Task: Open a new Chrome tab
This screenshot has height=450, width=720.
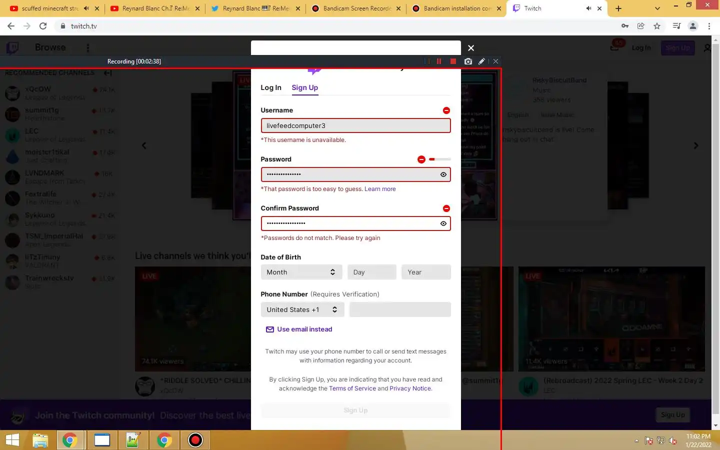Action: (x=618, y=8)
